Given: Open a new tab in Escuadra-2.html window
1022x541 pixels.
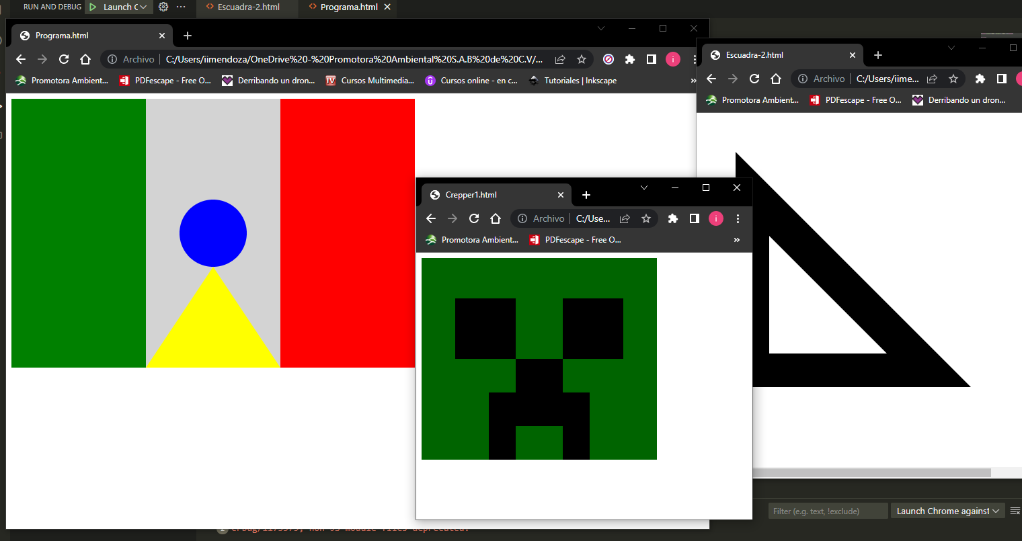Looking at the screenshot, I should [x=878, y=55].
